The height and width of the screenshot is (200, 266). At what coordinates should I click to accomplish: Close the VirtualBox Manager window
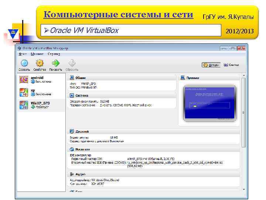241,49
